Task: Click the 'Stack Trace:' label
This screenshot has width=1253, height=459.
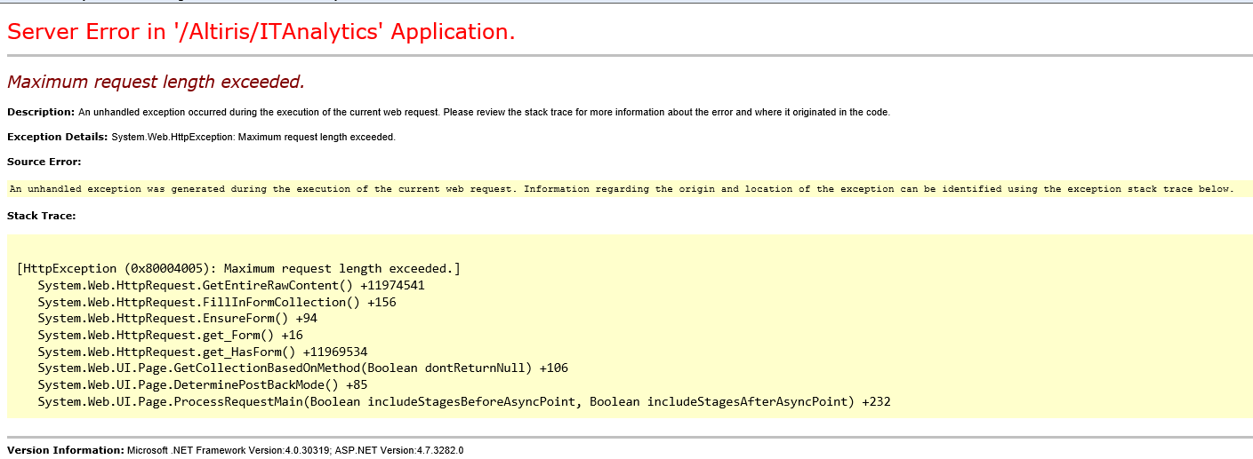Action: (42, 216)
